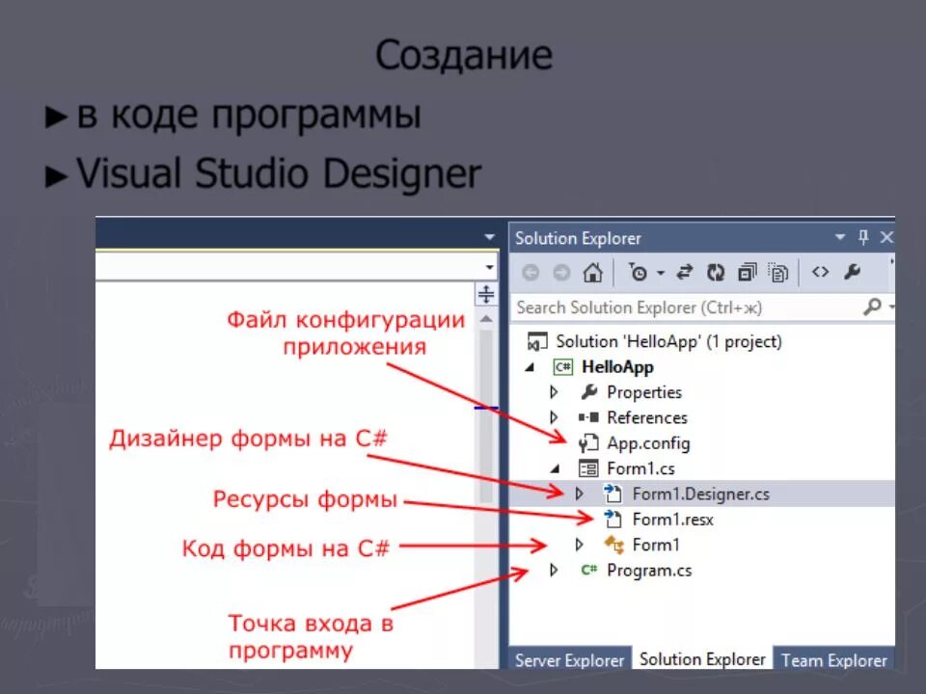Screen dimensions: 926x694
Task: Click the search magnifier icon
Action: [x=872, y=307]
